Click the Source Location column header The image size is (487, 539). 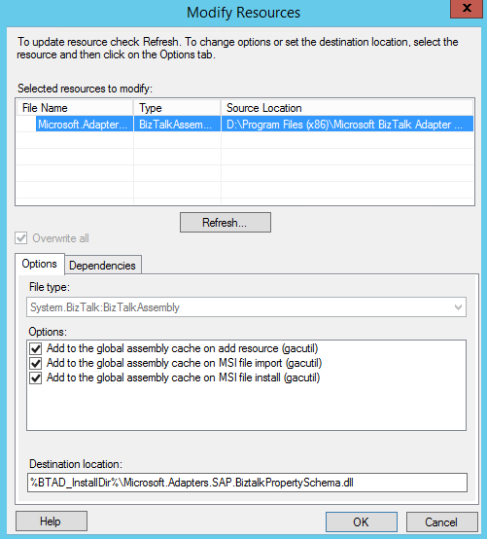[x=347, y=108]
